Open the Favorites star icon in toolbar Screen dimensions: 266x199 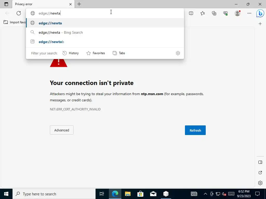203,13
